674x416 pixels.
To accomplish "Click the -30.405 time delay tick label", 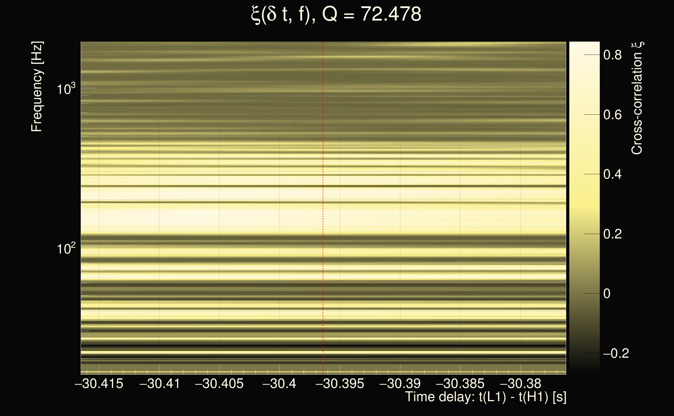I will [219, 383].
